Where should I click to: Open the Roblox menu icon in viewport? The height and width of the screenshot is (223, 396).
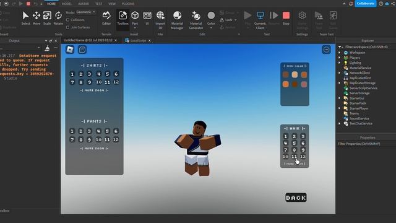point(70,50)
